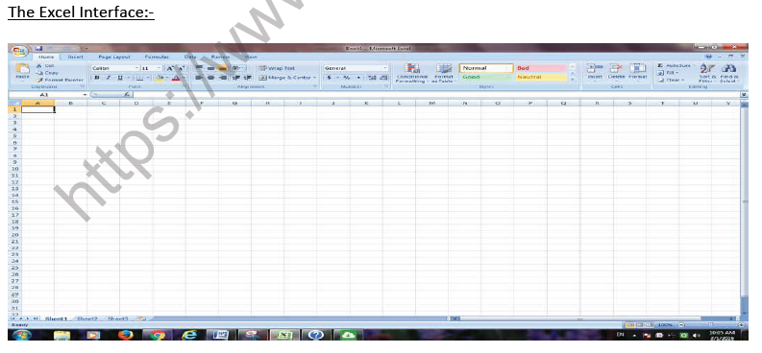The width and height of the screenshot is (762, 353).
Task: Open the Fill dropdown in Editing group
Action: 668,73
